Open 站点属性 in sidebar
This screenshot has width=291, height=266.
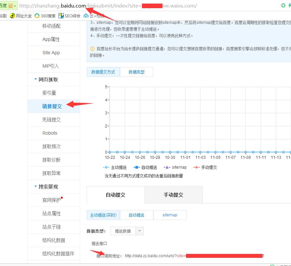pyautogui.click(x=54, y=213)
